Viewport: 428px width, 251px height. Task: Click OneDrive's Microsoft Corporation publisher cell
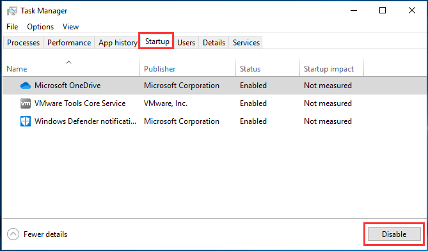(182, 86)
